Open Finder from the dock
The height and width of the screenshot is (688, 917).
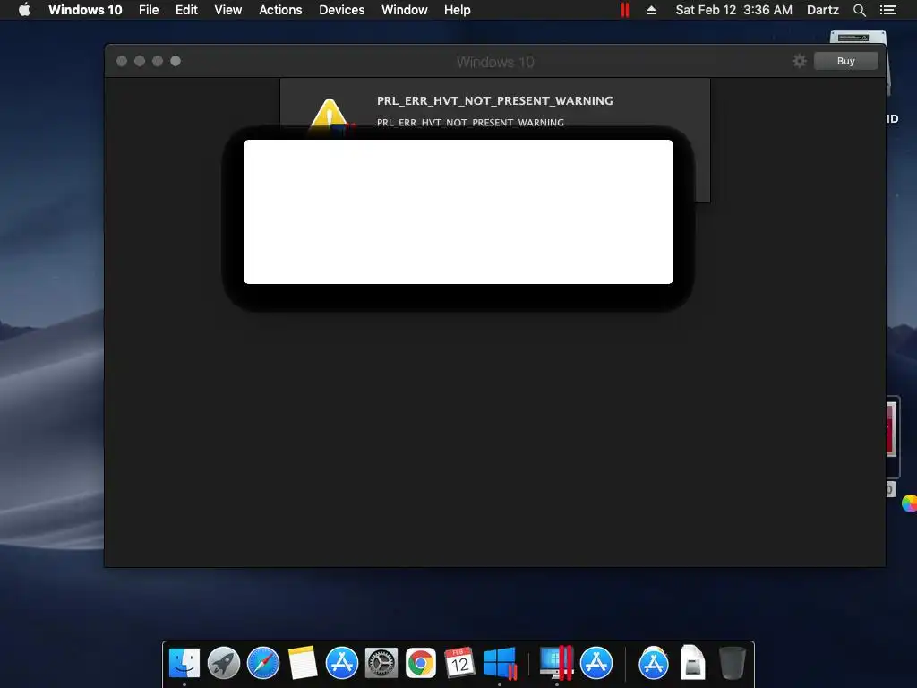pos(184,663)
